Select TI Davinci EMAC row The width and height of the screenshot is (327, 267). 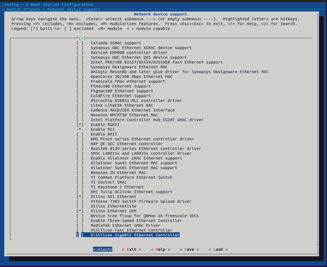(x=109, y=182)
